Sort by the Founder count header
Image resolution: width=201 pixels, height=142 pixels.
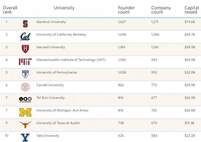tap(126, 10)
